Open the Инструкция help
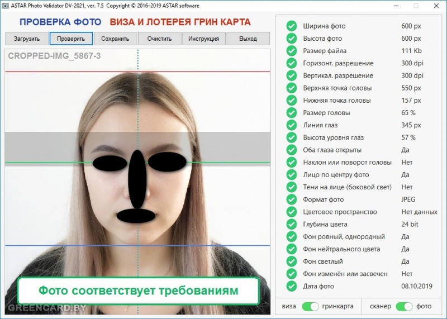Image resolution: width=447 pixels, height=319 pixels. (203, 39)
